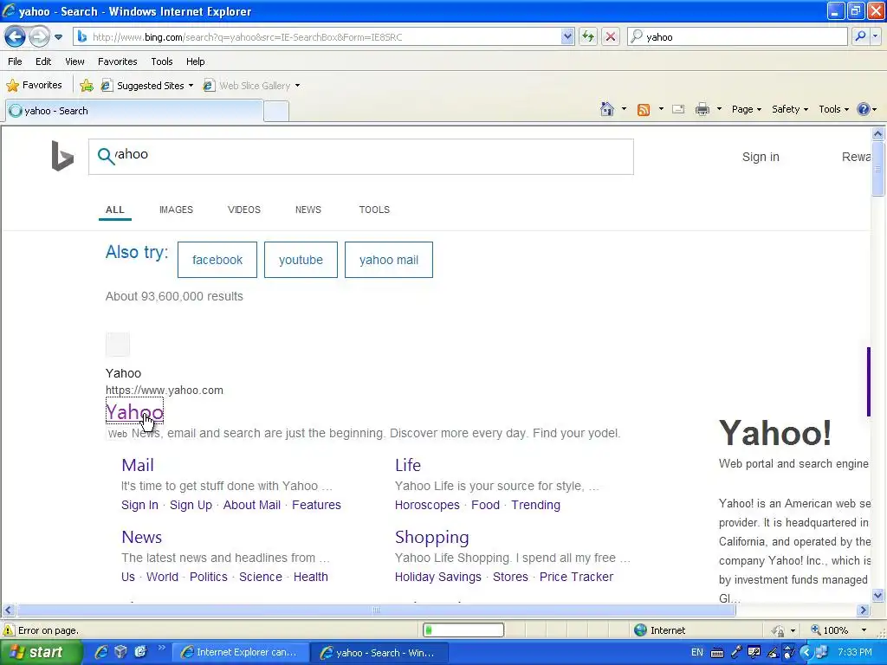The width and height of the screenshot is (887, 665).
Task: Open the search provider dropdown arrow
Action: tap(875, 37)
